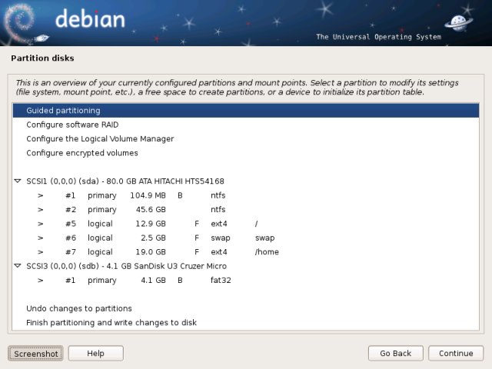Click the arrow beside partition #7

tap(40, 252)
